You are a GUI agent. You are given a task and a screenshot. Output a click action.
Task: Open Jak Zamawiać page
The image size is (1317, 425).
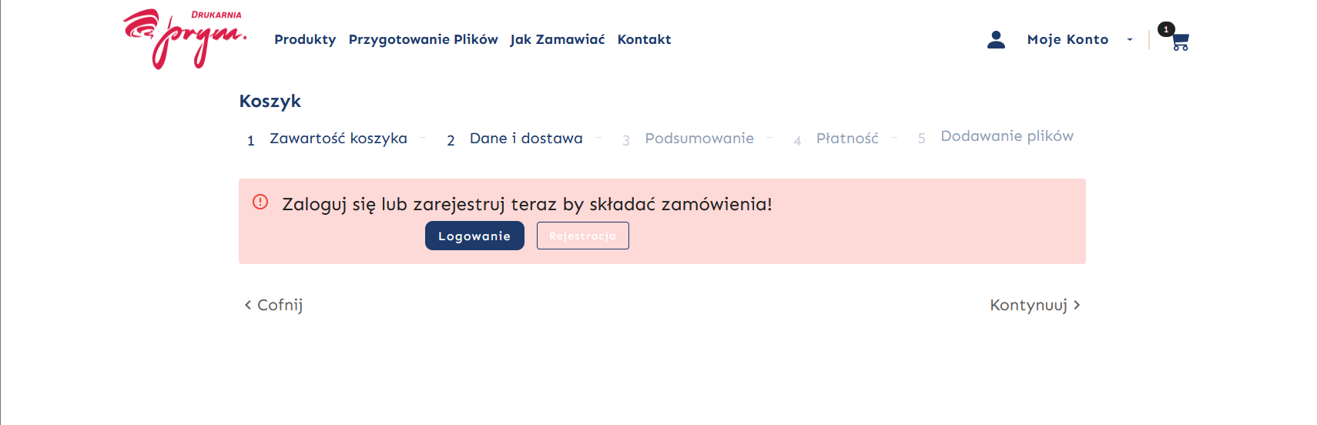point(557,39)
